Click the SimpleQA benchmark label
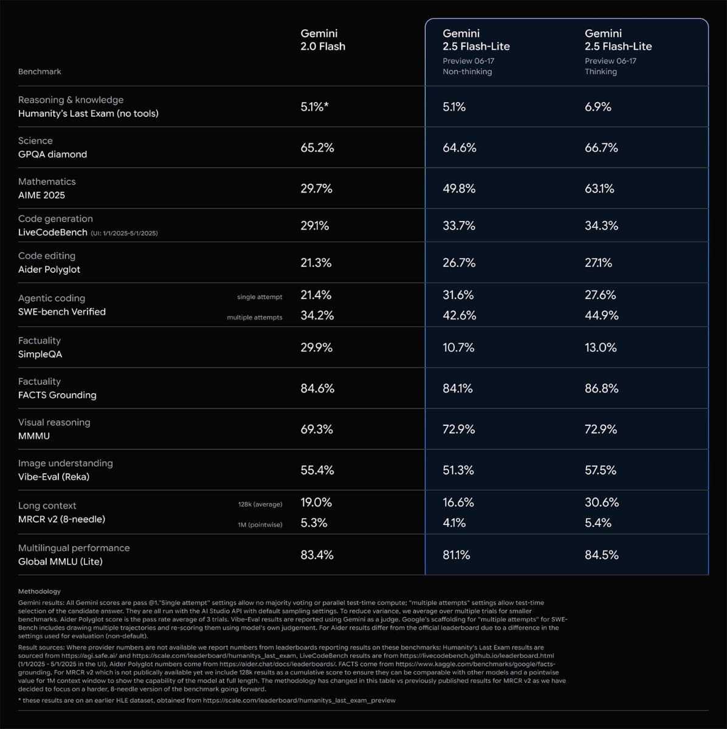 pyautogui.click(x=40, y=354)
